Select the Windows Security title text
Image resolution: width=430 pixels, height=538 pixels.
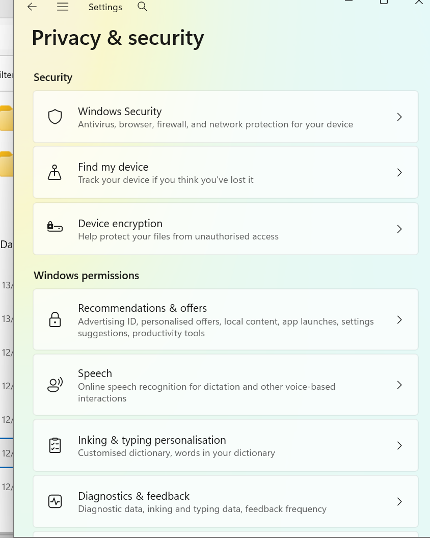120,112
